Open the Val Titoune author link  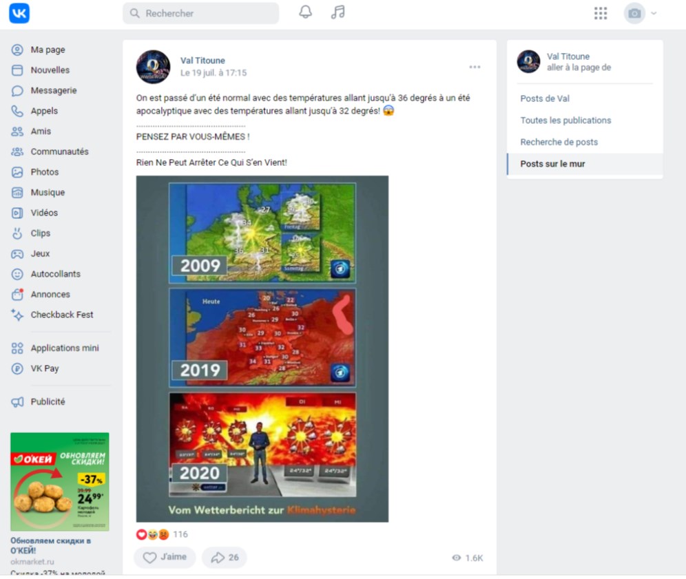[202, 61]
